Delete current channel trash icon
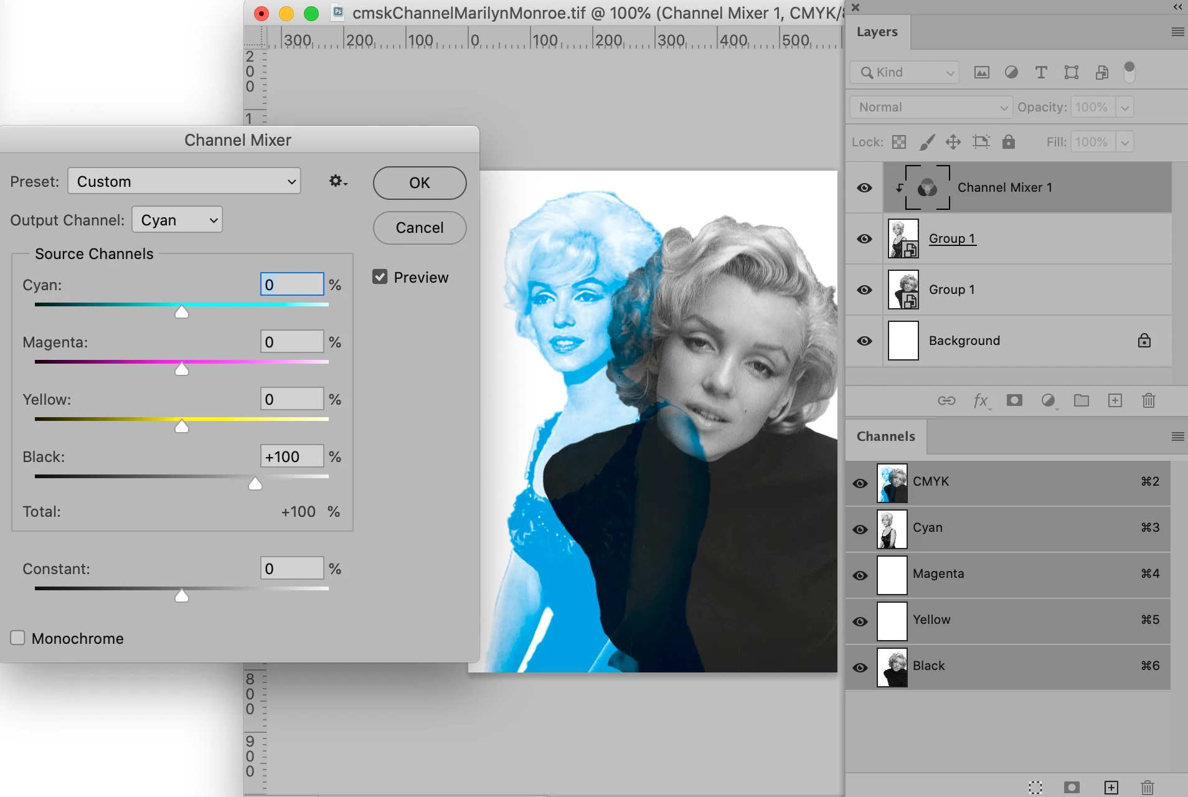The height and width of the screenshot is (797, 1188). [x=1148, y=787]
